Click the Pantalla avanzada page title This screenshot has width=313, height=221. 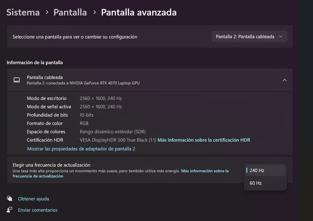point(139,12)
